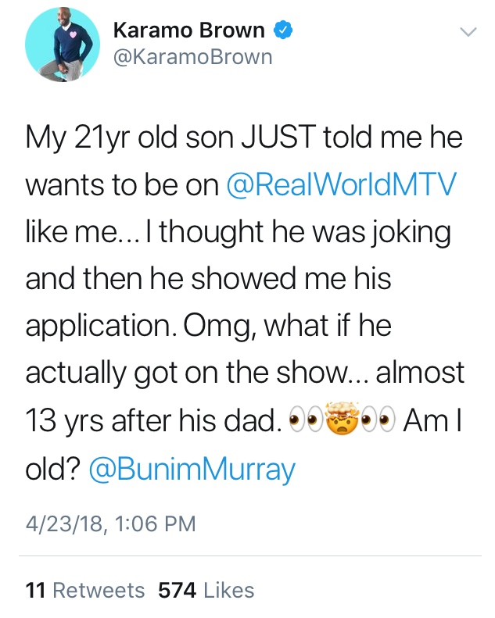
Task: View the Retweets list label
Action: pos(99,591)
